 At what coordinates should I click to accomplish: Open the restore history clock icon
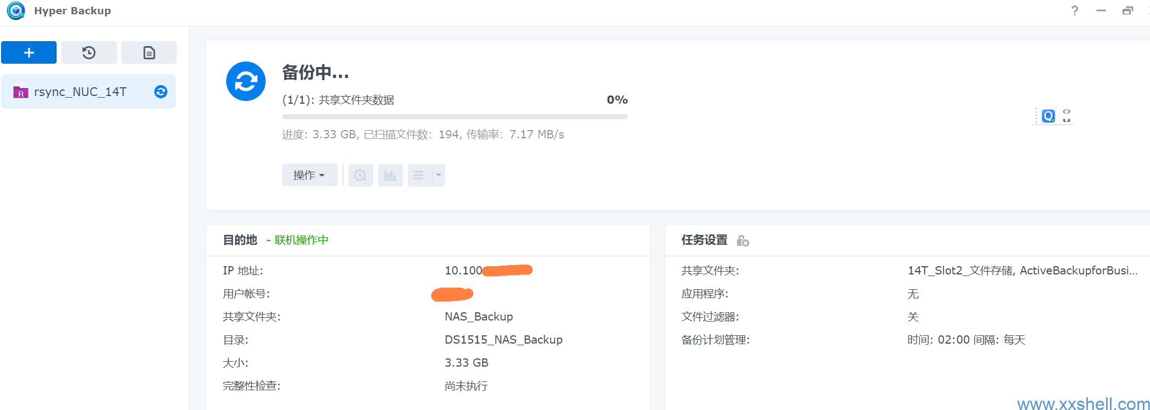click(x=89, y=53)
